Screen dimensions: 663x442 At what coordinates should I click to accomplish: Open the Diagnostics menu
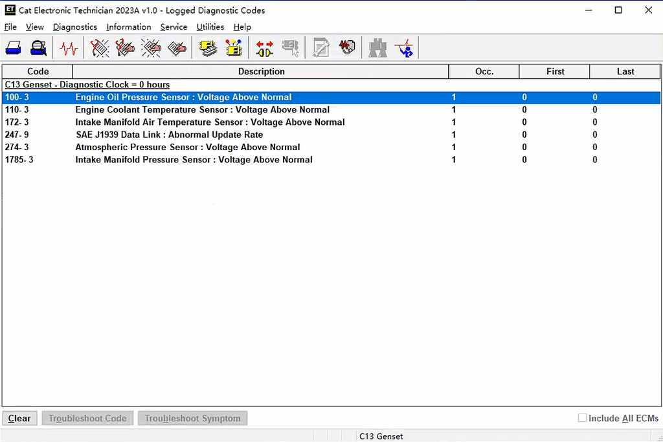[75, 27]
